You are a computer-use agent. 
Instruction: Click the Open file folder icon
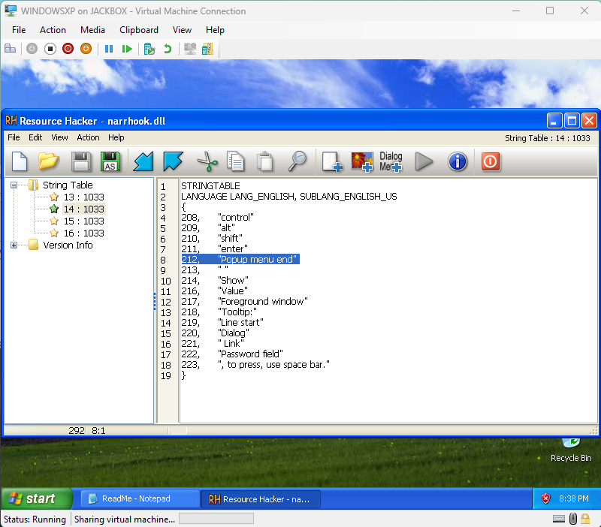[49, 161]
